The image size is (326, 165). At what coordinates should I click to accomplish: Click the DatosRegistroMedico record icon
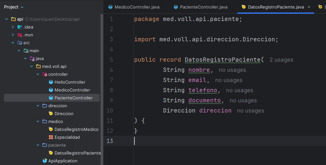tap(51, 129)
